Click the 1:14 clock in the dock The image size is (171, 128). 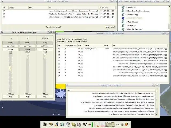[118, 125]
